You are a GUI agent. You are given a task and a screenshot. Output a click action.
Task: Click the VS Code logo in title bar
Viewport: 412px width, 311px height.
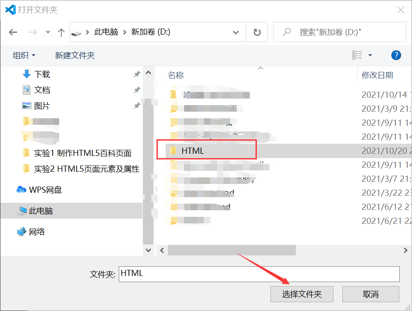10,9
